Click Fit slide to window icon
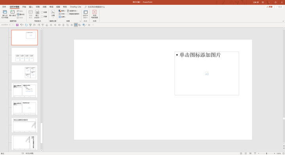 point(283,153)
